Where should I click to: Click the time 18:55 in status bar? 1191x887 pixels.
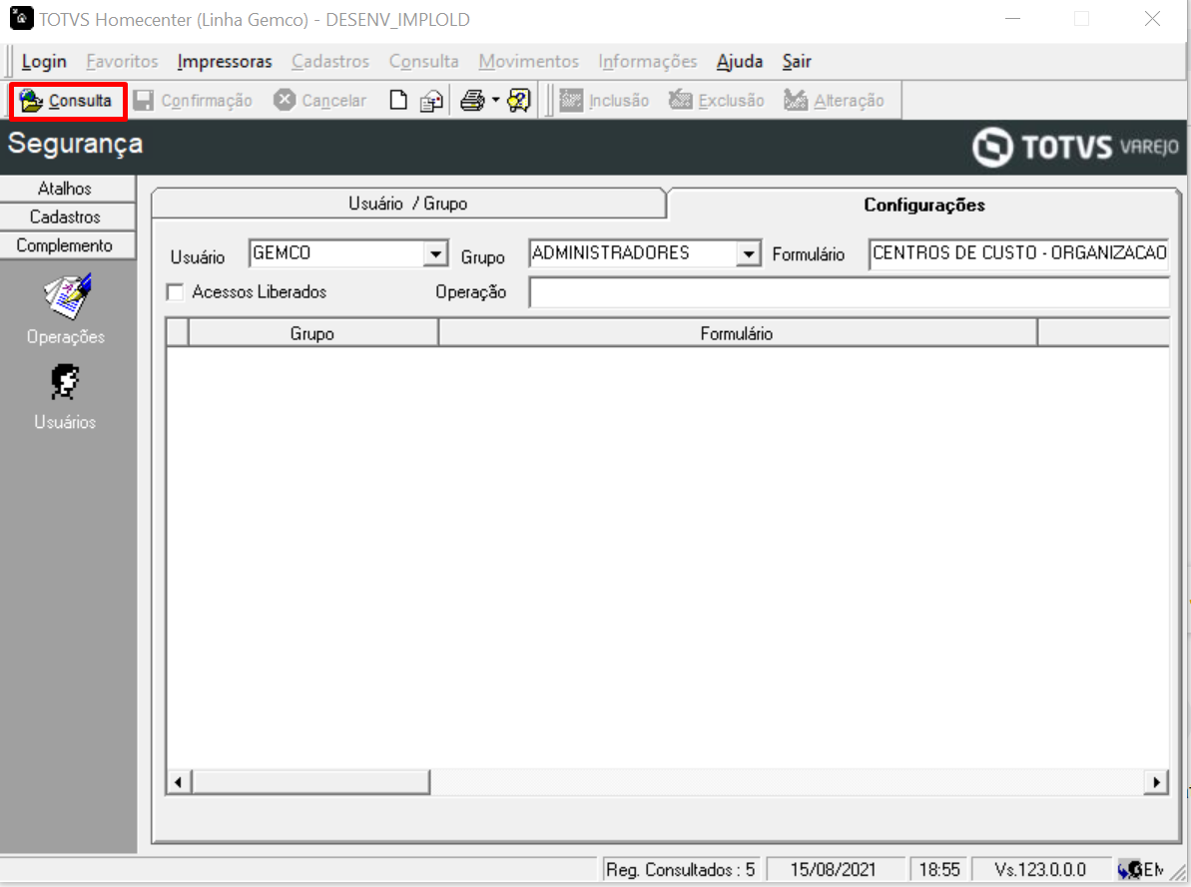939,869
